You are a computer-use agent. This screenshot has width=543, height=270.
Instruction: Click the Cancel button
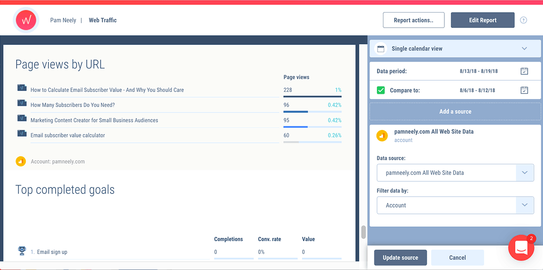pyautogui.click(x=457, y=258)
